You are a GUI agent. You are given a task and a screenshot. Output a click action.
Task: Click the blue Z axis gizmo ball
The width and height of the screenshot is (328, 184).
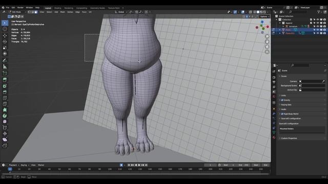point(262,22)
